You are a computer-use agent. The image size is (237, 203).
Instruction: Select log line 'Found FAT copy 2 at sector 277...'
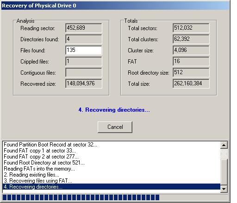tap(112, 157)
